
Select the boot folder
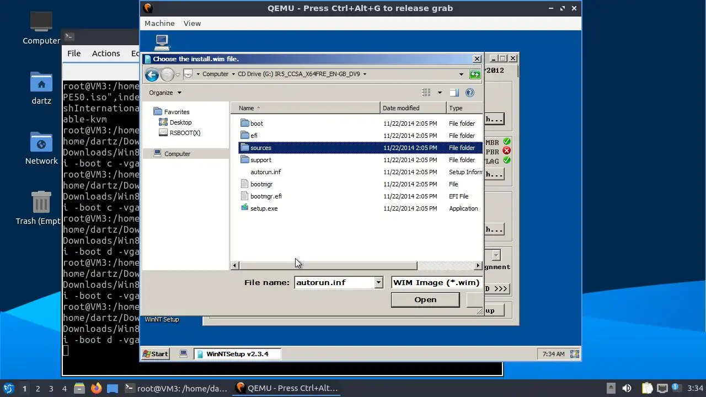point(256,124)
